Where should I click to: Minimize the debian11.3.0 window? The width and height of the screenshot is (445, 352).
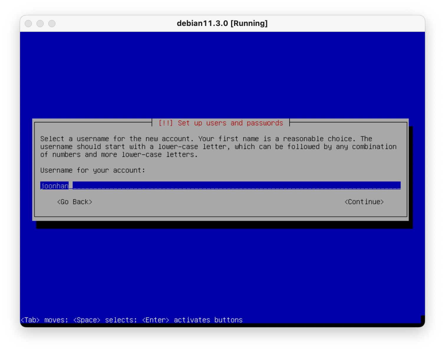(x=40, y=24)
